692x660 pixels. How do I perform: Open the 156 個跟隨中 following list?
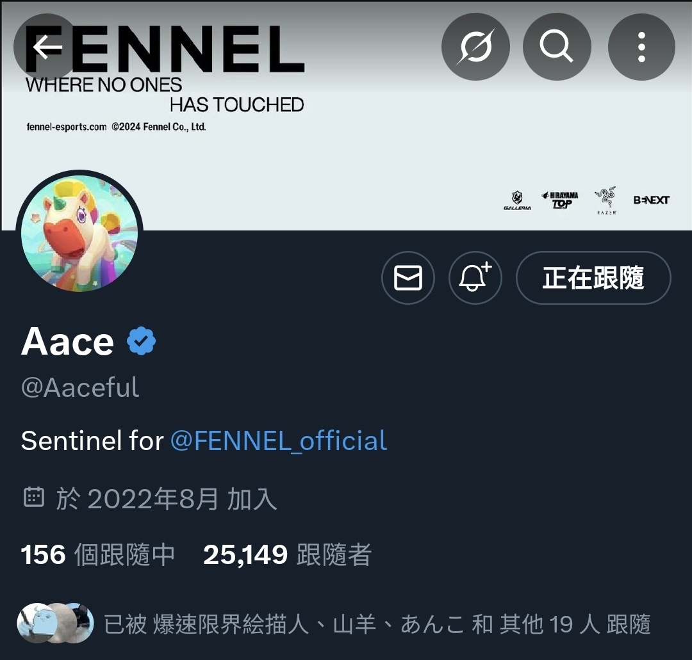98,554
